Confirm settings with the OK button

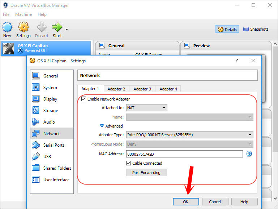(x=186, y=201)
